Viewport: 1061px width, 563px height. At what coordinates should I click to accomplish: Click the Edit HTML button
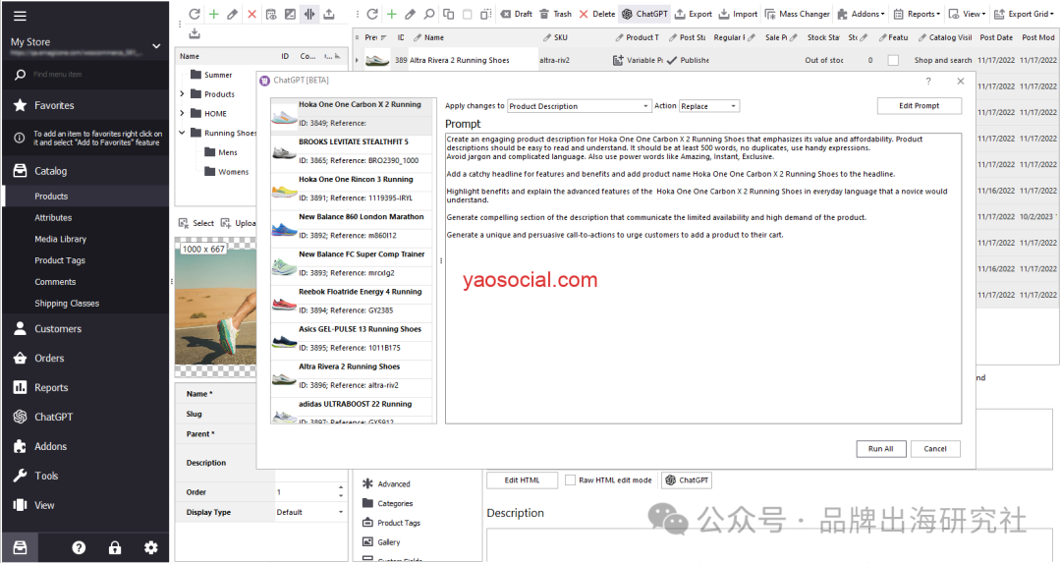tap(522, 479)
